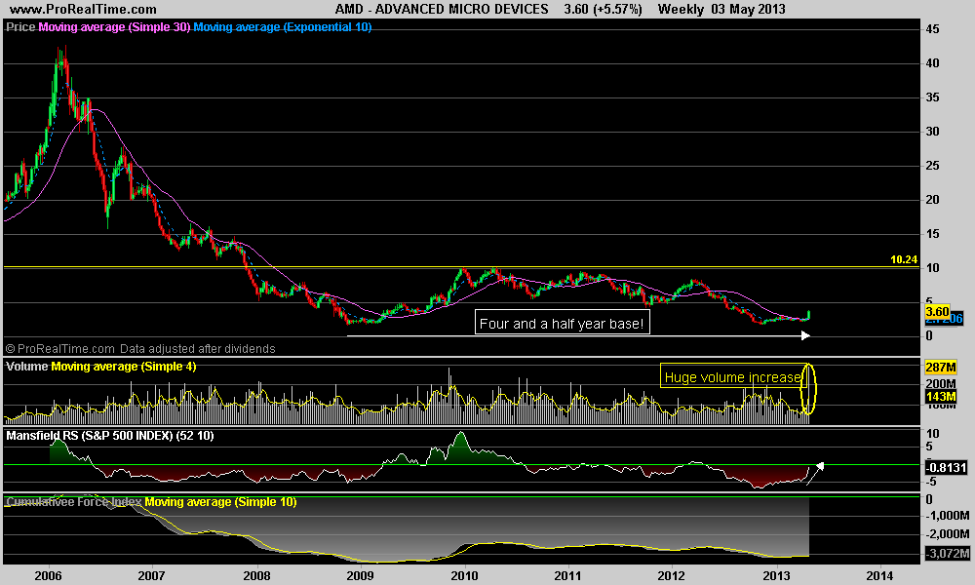The width and height of the screenshot is (975, 585).
Task: Open the www.ProRealTime.com link
Action: tap(69, 9)
